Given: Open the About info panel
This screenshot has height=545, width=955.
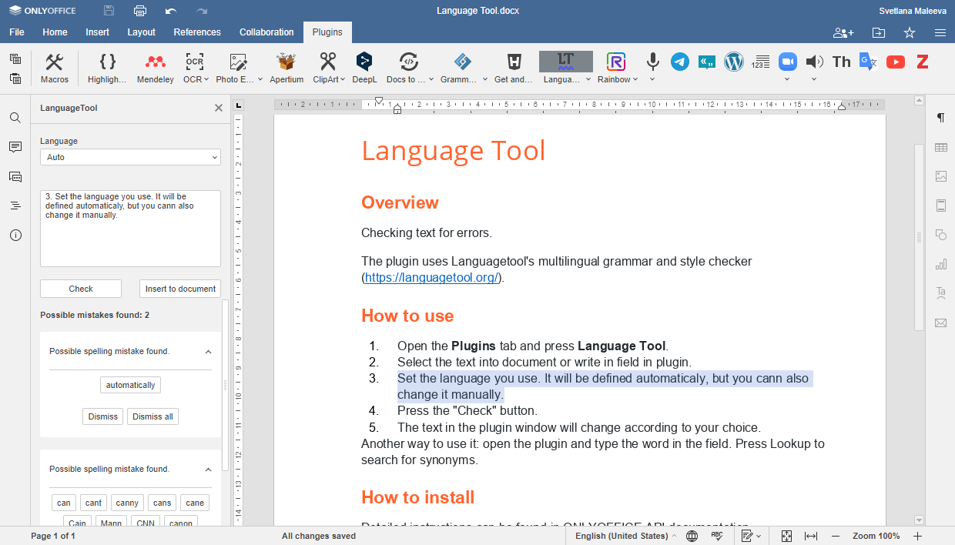Looking at the screenshot, I should (x=15, y=235).
